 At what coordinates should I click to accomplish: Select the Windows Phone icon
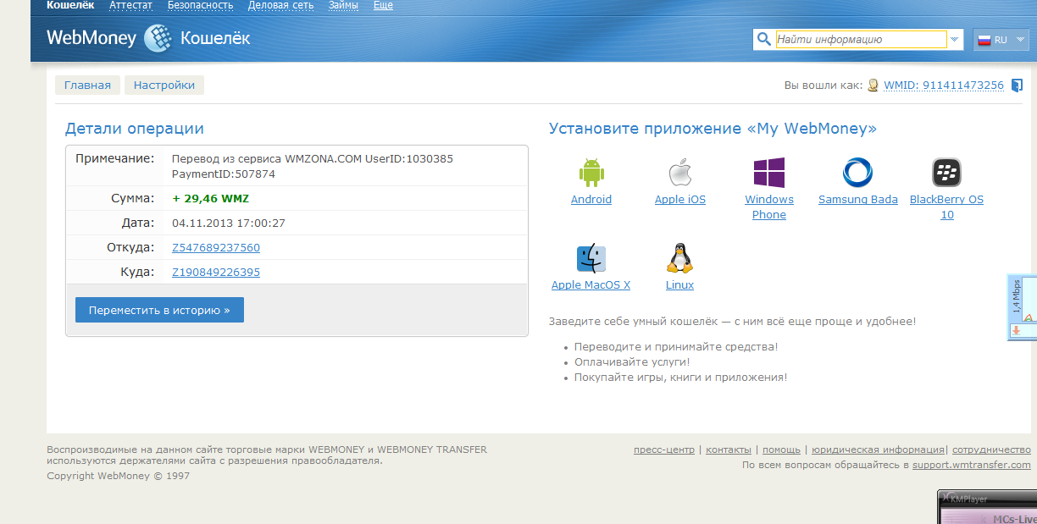tap(768, 172)
